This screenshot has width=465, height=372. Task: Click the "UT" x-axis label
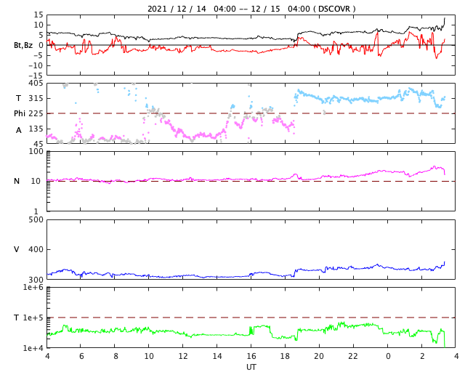coord(251,367)
